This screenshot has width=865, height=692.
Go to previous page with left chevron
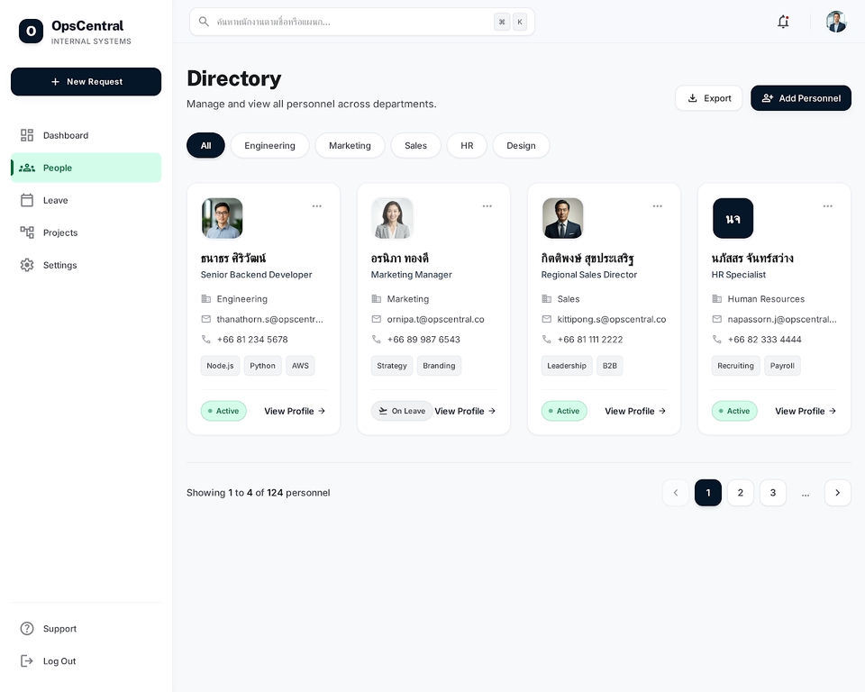(x=675, y=492)
